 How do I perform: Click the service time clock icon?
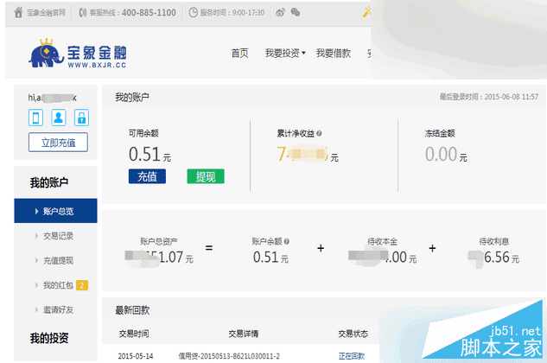pos(193,13)
